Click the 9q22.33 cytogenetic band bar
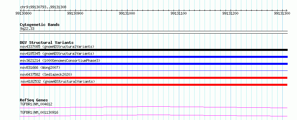The height and width of the screenshot is (120, 297). (154, 32)
